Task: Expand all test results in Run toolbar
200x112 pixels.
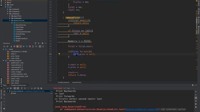Action: [22, 88]
